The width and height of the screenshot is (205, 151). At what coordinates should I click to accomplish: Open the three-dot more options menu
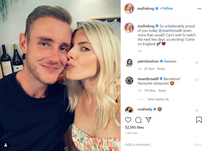pos(199,8)
